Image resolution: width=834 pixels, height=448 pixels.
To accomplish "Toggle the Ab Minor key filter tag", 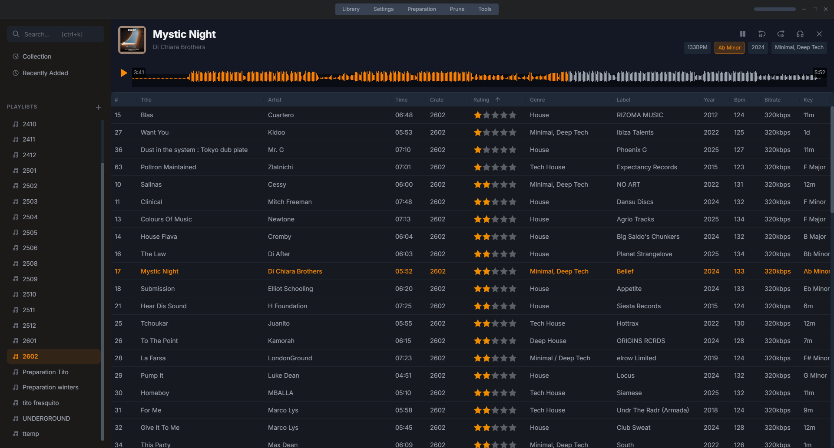I will pyautogui.click(x=729, y=47).
